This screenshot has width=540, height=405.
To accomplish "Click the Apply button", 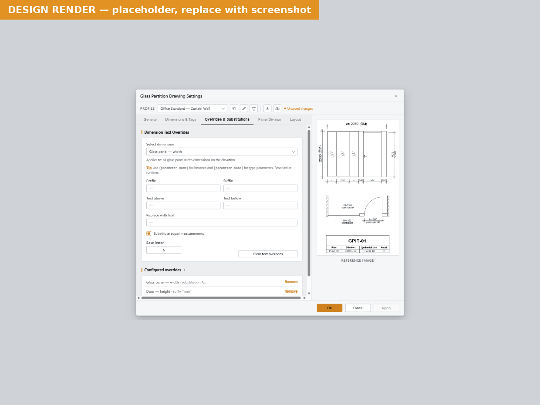I will 386,308.
